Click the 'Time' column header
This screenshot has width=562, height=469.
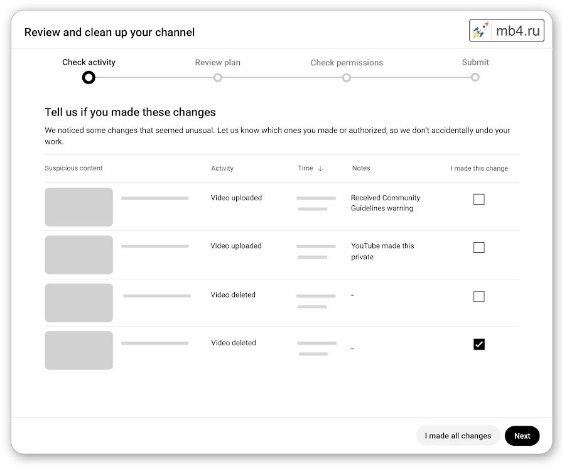click(305, 168)
